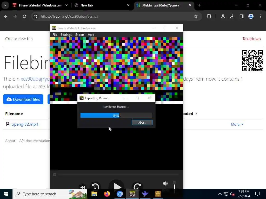Open browser extensions puzzle icon
This screenshot has height=199, width=266.
[x=209, y=16]
